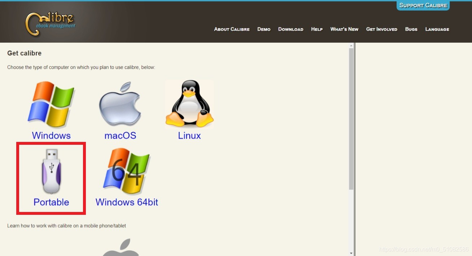Click the 'Get calibre' heading
This screenshot has width=472, height=256.
pyautogui.click(x=25, y=53)
